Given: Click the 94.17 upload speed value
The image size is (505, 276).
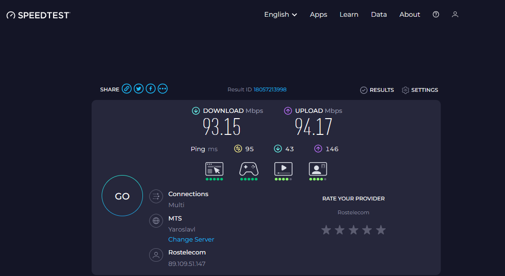Looking at the screenshot, I should [313, 127].
